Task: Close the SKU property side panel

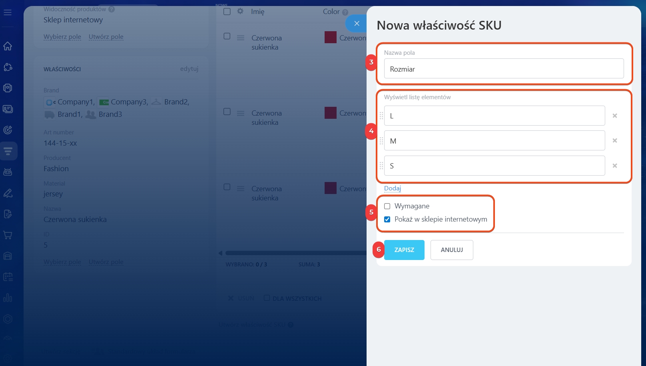Action: click(x=357, y=24)
